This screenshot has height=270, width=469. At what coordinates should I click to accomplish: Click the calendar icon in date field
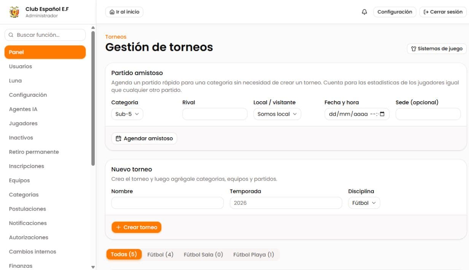[382, 114]
